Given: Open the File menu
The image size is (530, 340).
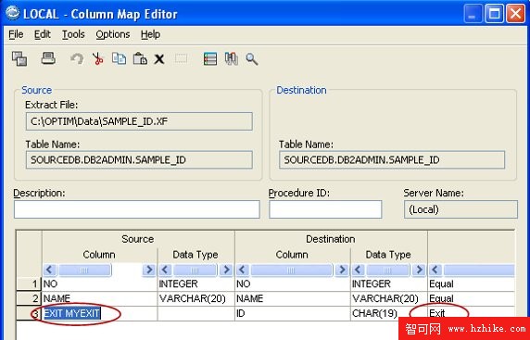Looking at the screenshot, I should point(16,34).
